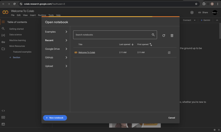Click the search magnifier in notebooks field
Screen dimensions: 221x132
tap(153, 35)
